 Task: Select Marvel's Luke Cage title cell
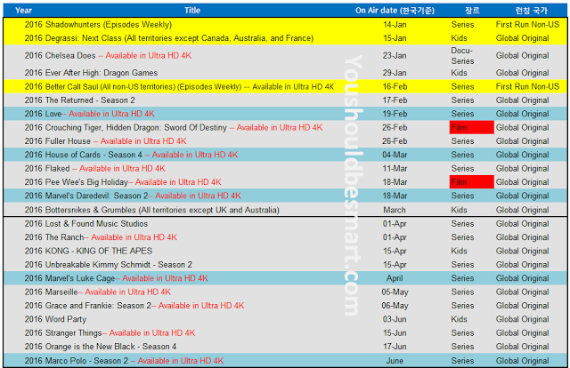coord(126,278)
